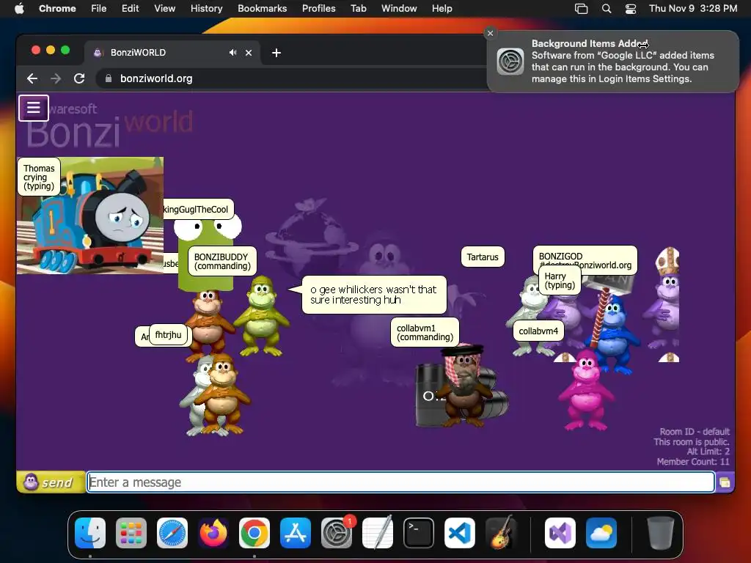This screenshot has height=563, width=751.
Task: Open GarageBand from the Dock
Action: coord(500,533)
